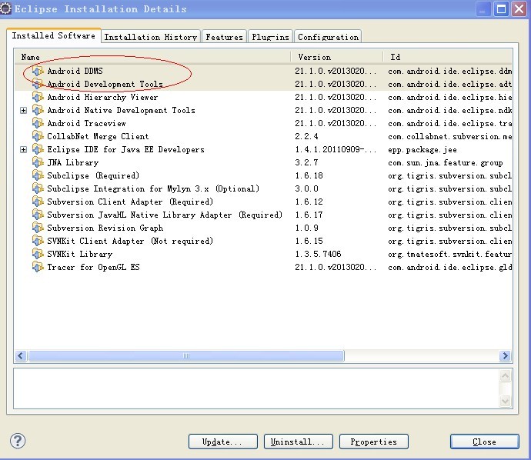Image resolution: width=531 pixels, height=460 pixels.
Task: Click horizontal scrollbar left arrow
Action: [x=21, y=355]
